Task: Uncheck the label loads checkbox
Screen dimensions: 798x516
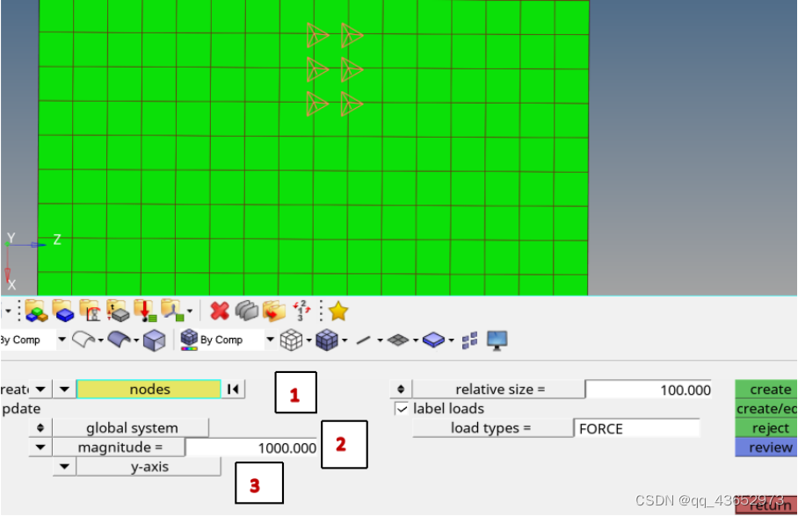Action: (x=402, y=409)
